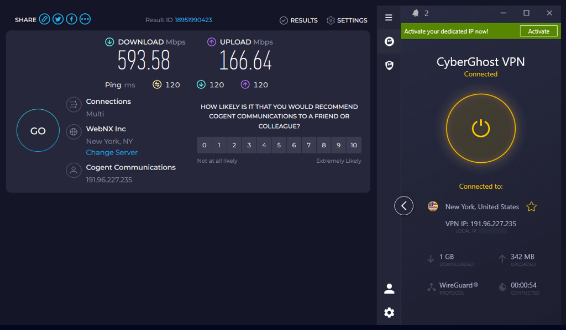Click the downloaded data arrow icon
Screen dimensions: 566x330
point(431,259)
